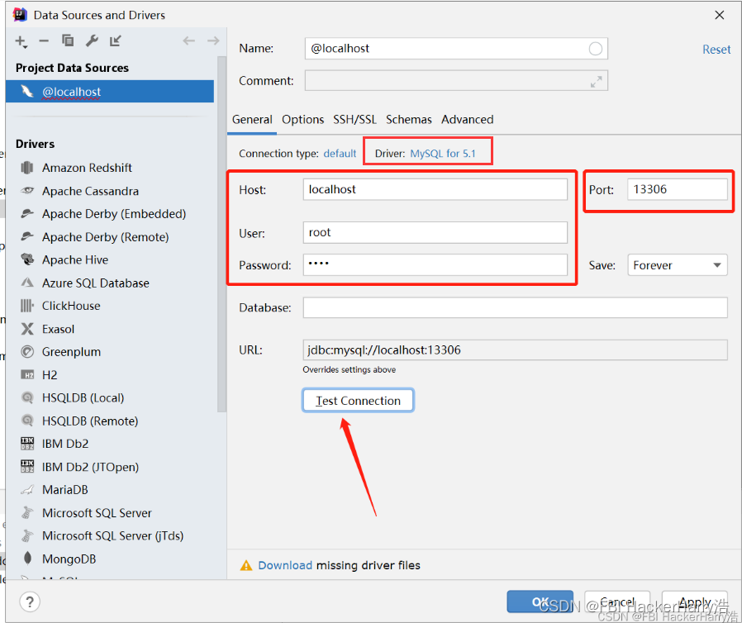Click into the Password field
The height and width of the screenshot is (623, 742).
(435, 265)
